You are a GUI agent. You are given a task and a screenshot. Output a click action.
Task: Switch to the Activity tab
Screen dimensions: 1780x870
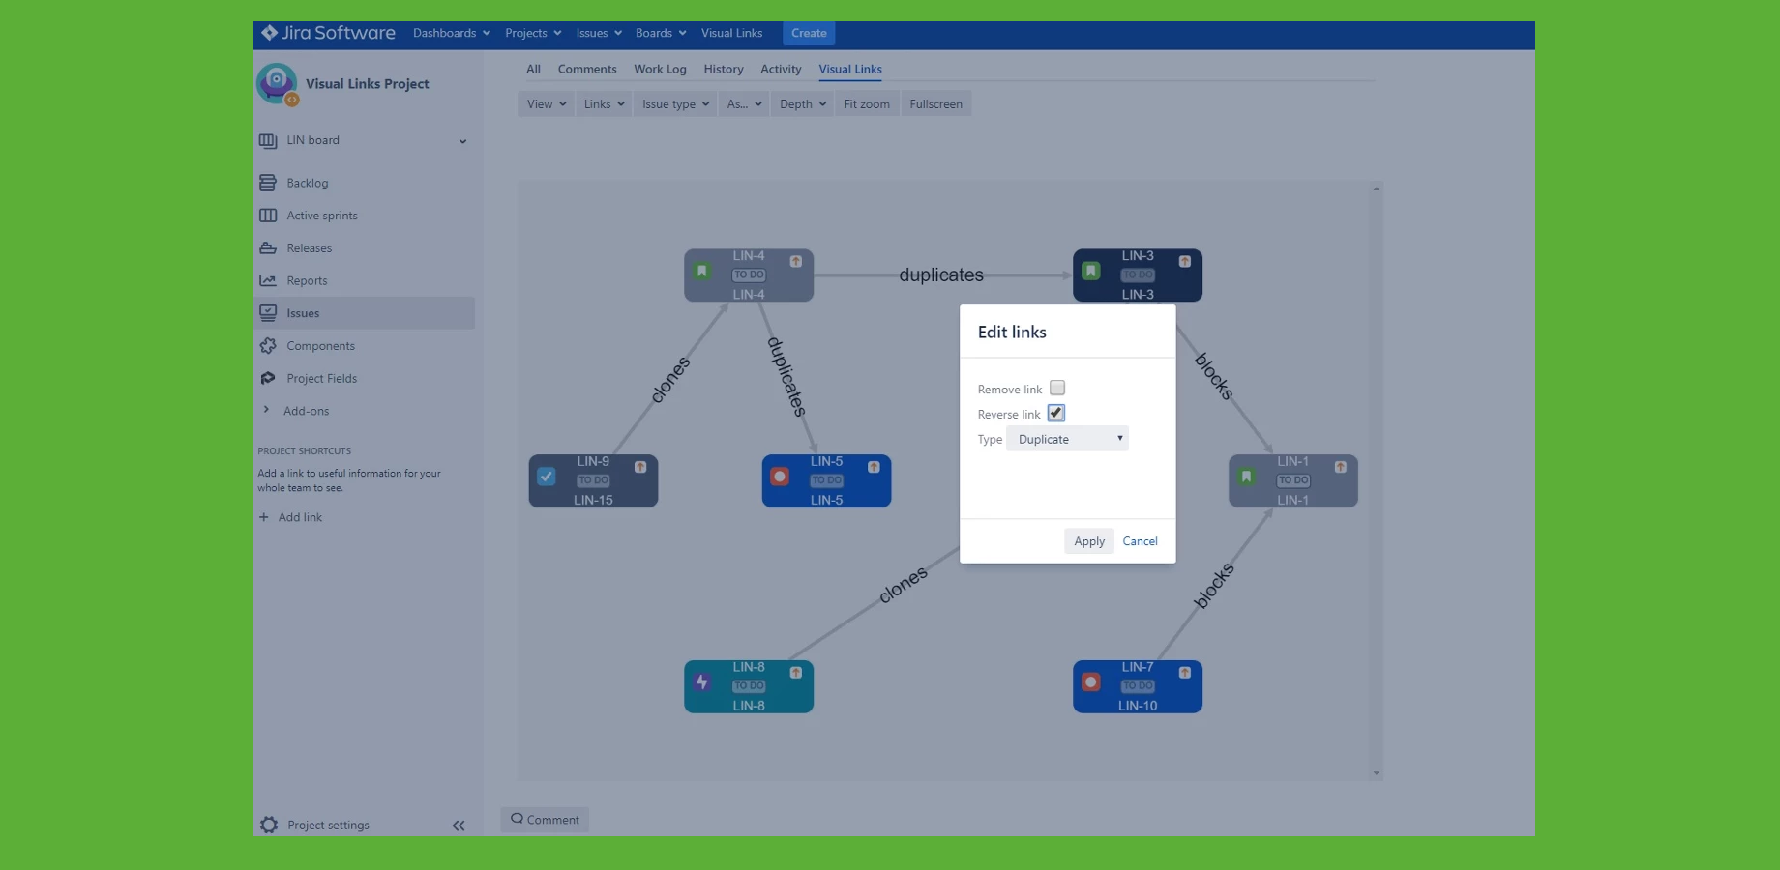click(x=781, y=70)
